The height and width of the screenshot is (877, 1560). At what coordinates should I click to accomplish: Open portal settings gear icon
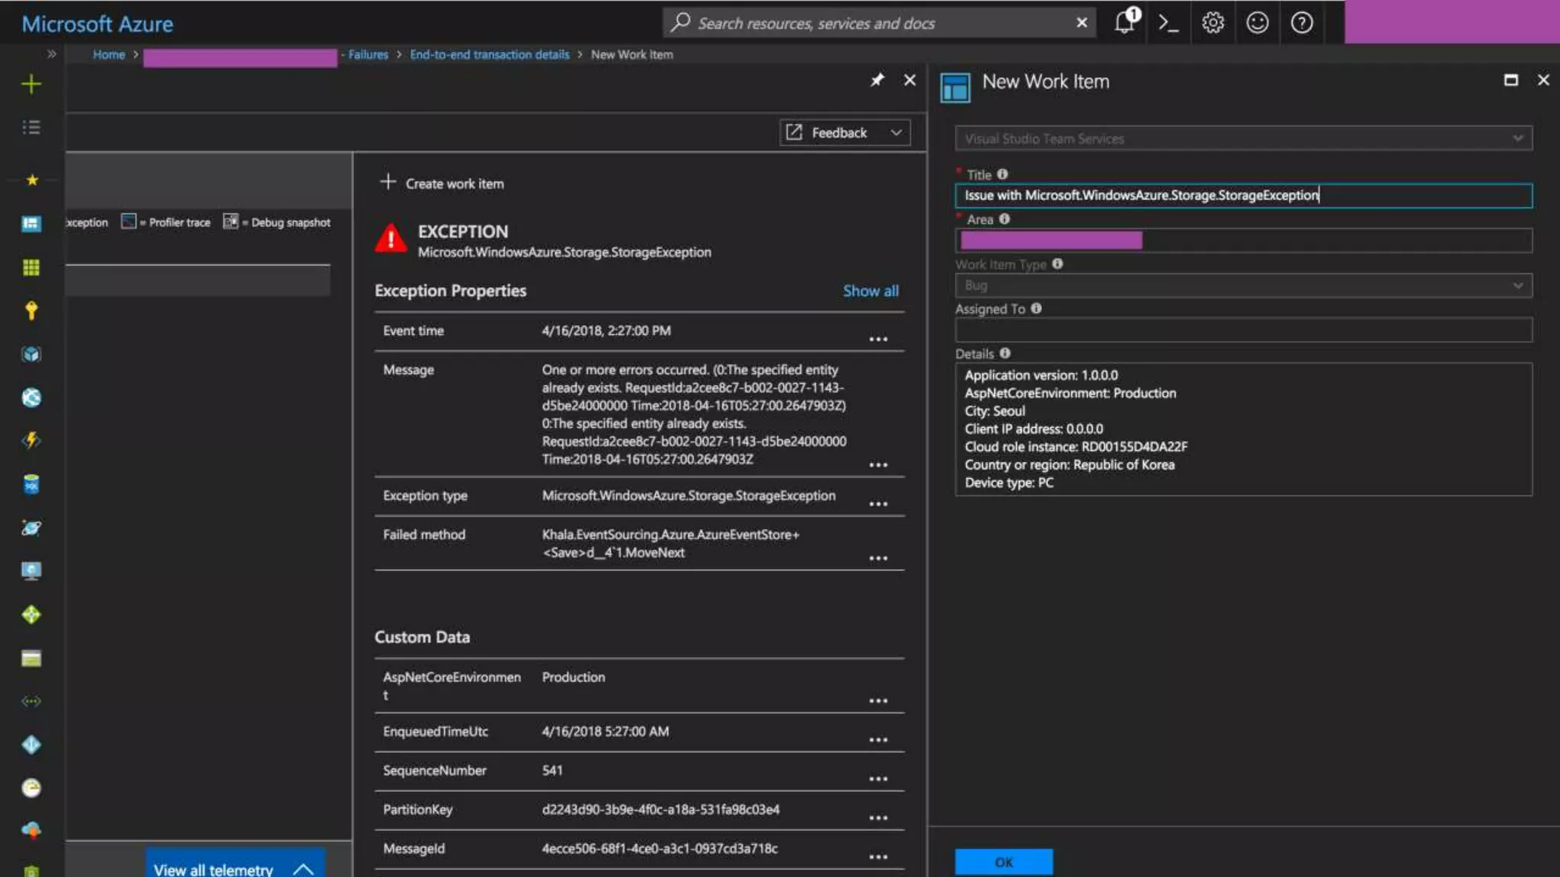click(x=1212, y=23)
